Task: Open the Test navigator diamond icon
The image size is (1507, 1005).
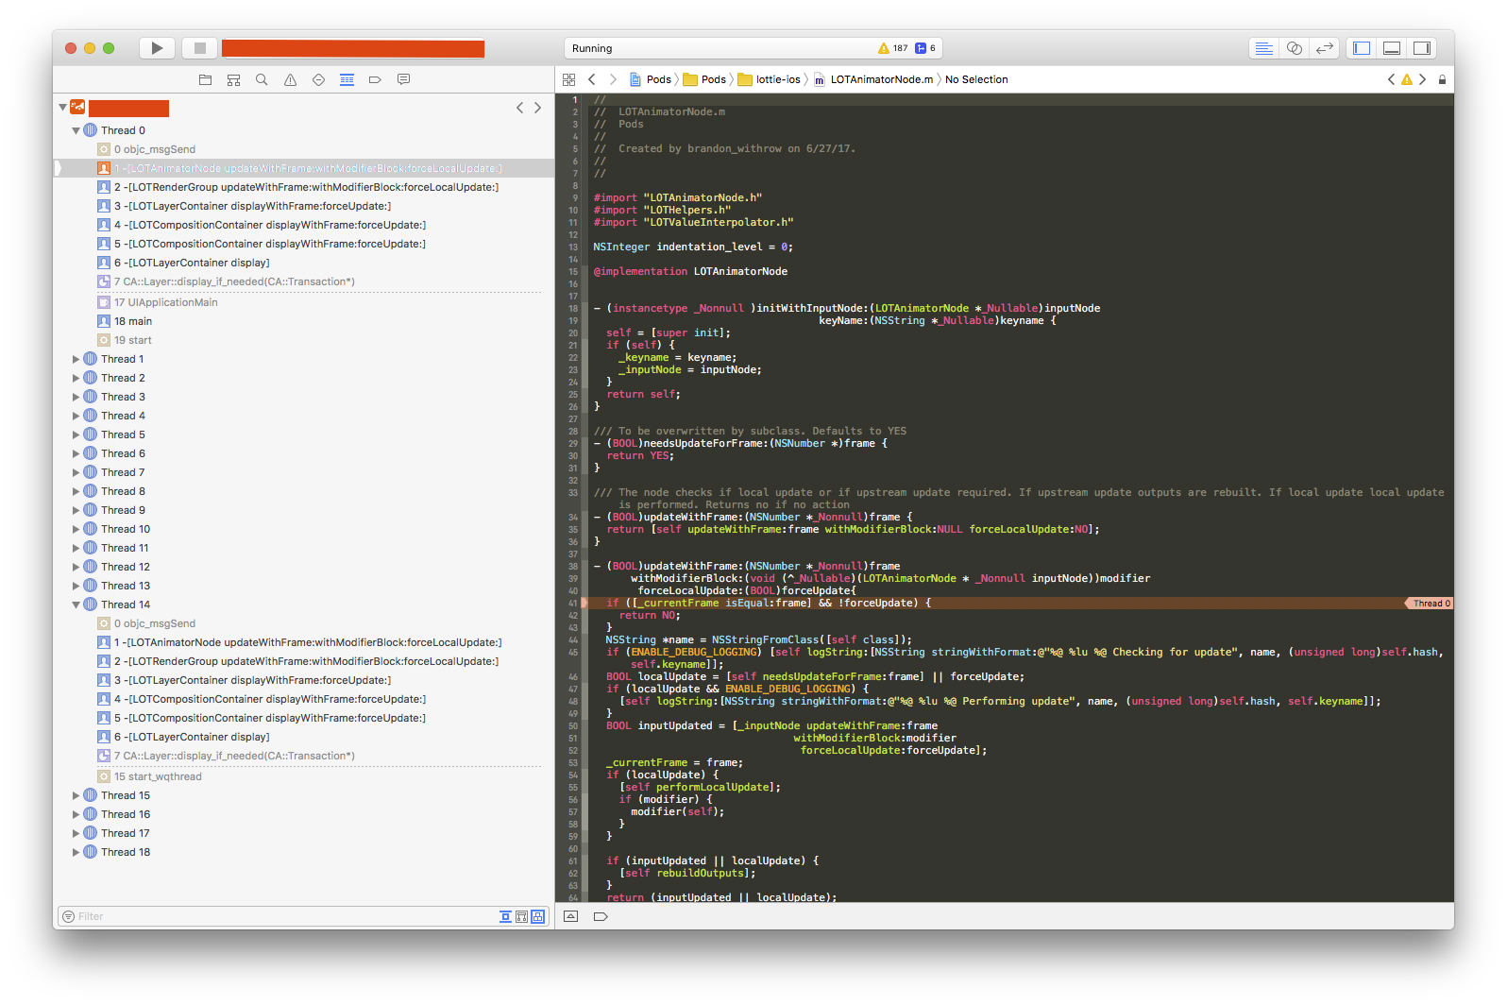Action: pyautogui.click(x=318, y=80)
